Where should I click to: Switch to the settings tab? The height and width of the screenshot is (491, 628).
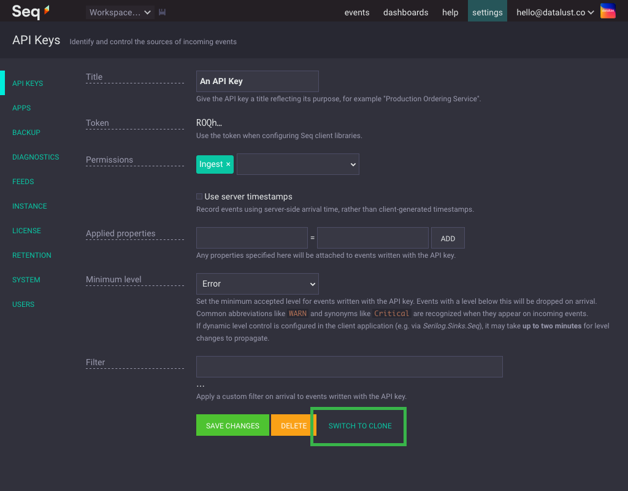click(x=487, y=12)
